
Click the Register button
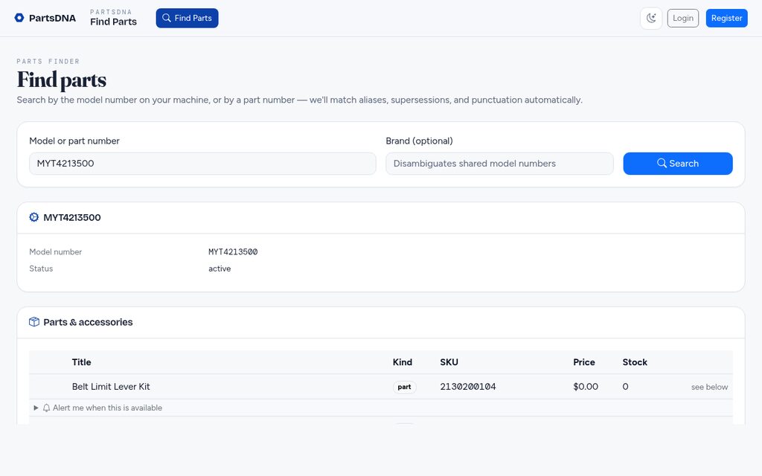[726, 18]
